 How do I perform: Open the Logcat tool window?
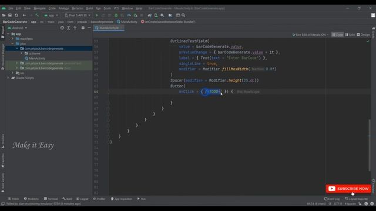point(82,199)
